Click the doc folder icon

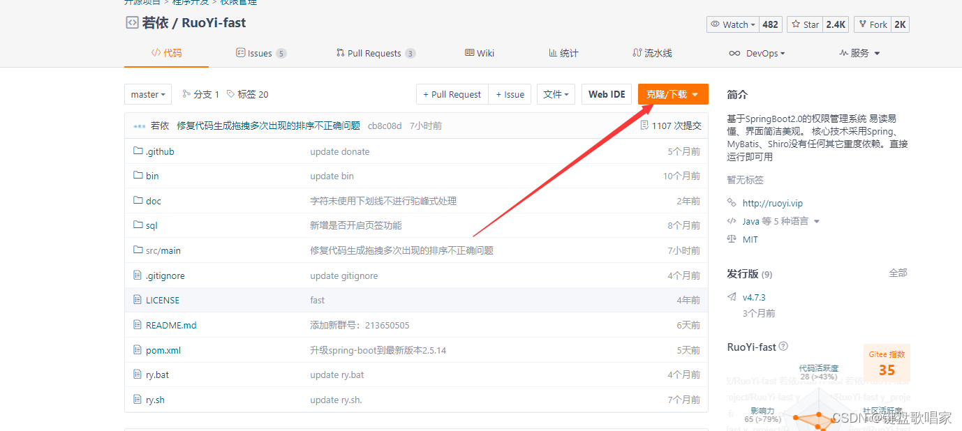[x=138, y=201]
